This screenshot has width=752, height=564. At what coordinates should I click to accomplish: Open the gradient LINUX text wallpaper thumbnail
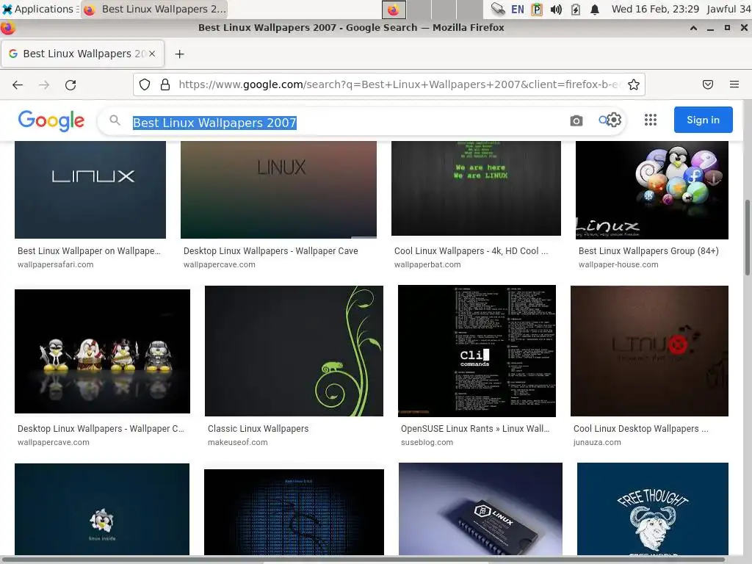(278, 189)
